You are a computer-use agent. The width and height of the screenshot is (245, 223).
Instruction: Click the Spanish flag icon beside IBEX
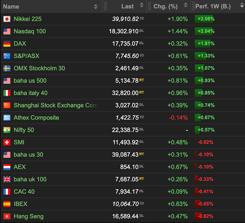(x=7, y=204)
